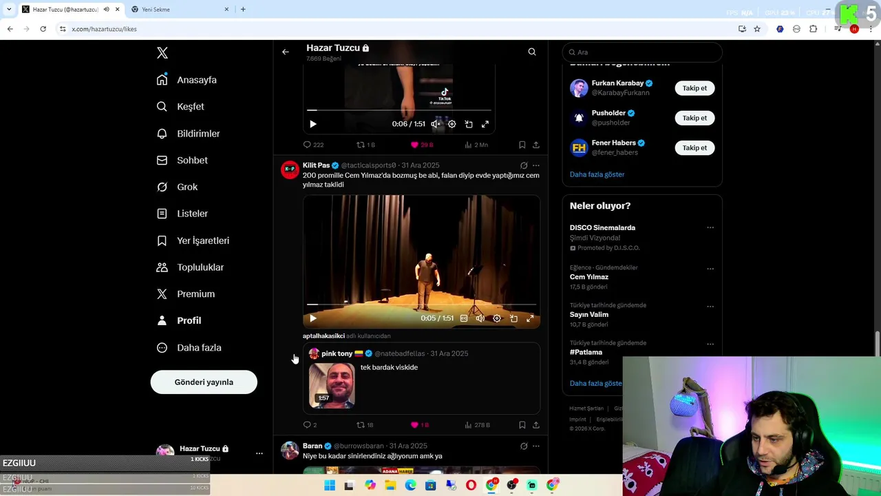Open settings gear of the top video
This screenshot has height=496, width=881.
tap(452, 124)
